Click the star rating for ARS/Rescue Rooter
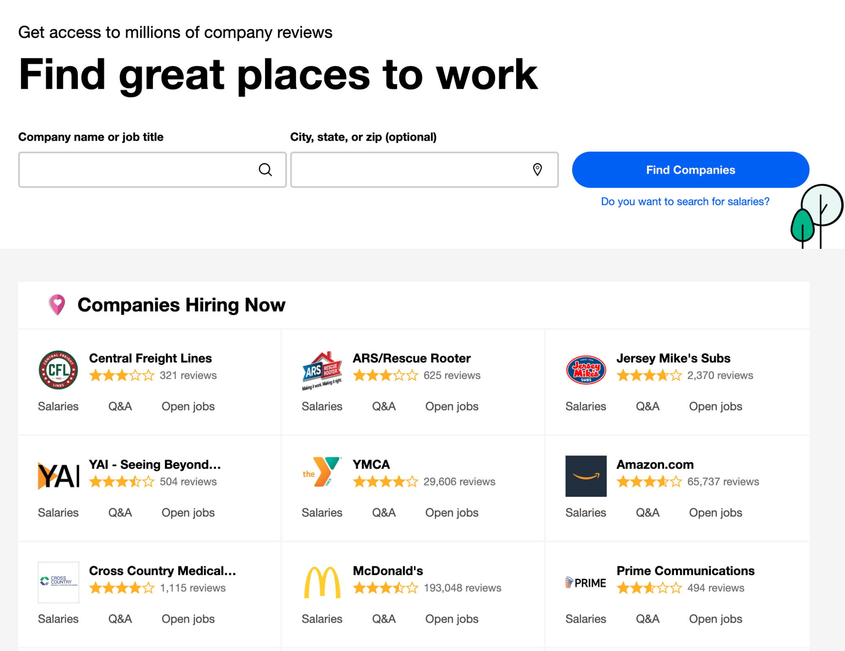The image size is (845, 651). point(386,375)
